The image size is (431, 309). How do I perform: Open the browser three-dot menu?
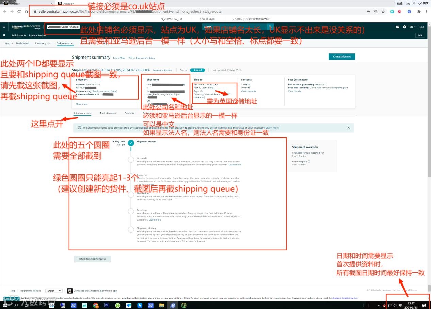coord(427,11)
